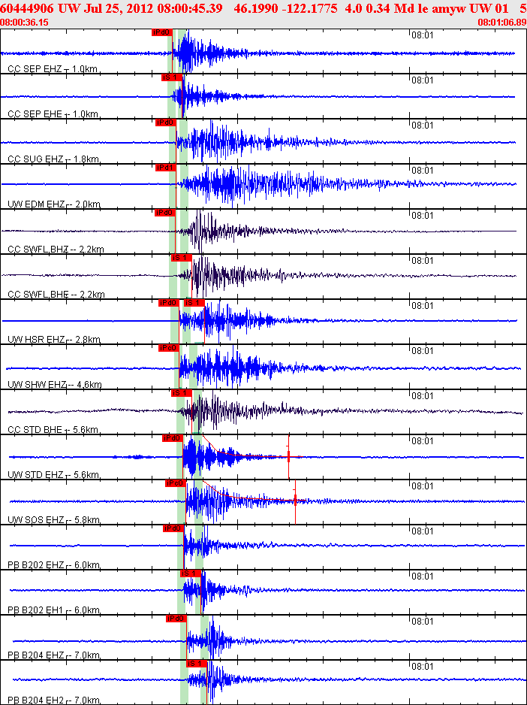Image resolution: width=527 pixels, height=705 pixels.
Task: Click the red coda end marker on UW STD EHZ
Action: click(x=288, y=457)
